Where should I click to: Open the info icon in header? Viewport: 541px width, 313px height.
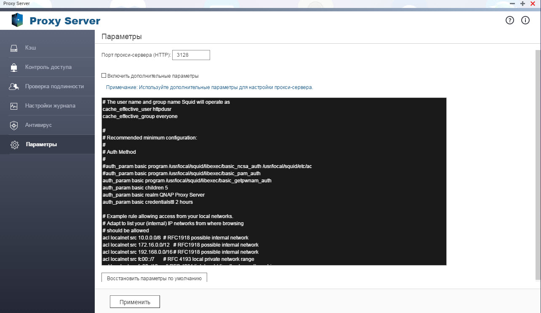tap(525, 20)
